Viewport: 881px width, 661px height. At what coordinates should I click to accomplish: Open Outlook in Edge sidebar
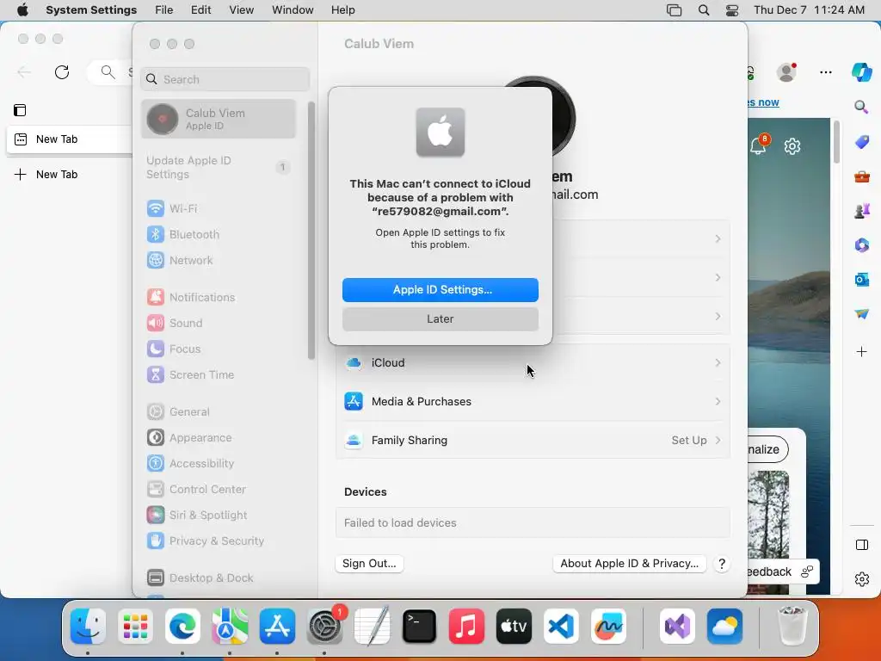pyautogui.click(x=862, y=280)
